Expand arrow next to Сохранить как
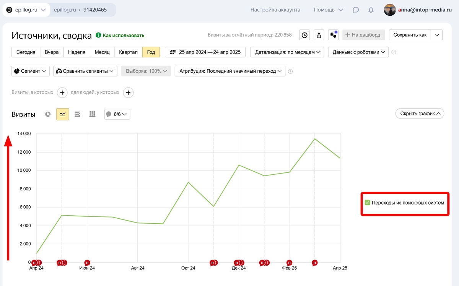 tap(437, 35)
